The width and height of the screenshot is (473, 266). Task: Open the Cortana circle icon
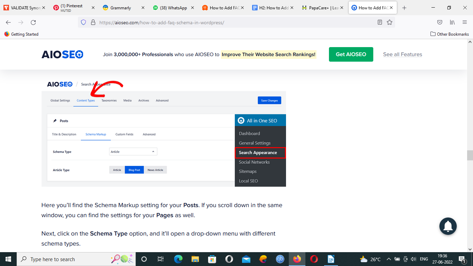[144, 259]
